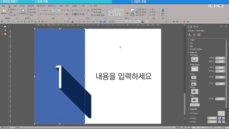Open the font name combo box
The width and height of the screenshot is (229, 129).
point(47,10)
